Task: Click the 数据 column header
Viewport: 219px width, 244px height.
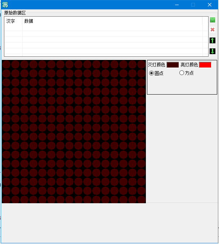Action: pos(112,21)
